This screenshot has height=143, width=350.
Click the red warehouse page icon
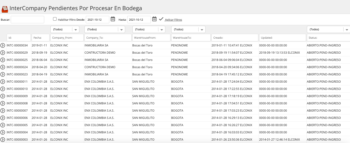click(5, 9)
